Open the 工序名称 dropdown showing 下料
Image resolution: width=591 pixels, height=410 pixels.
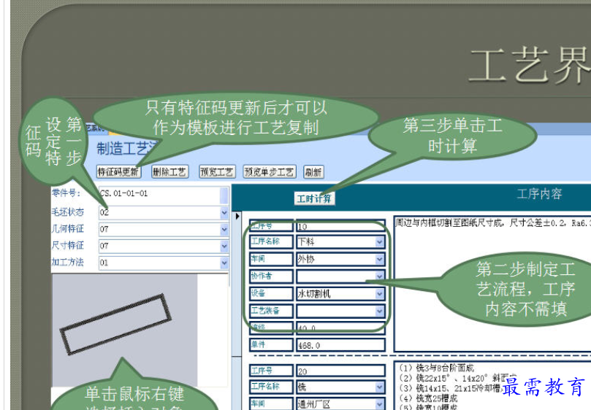click(x=380, y=242)
